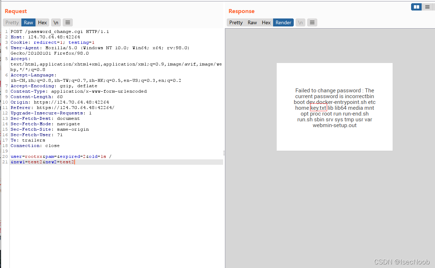Click Connection: close header line
Image resolution: width=435 pixels, height=268 pixels.
coord(35,146)
